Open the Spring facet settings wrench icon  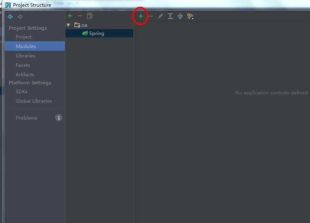click(190, 16)
